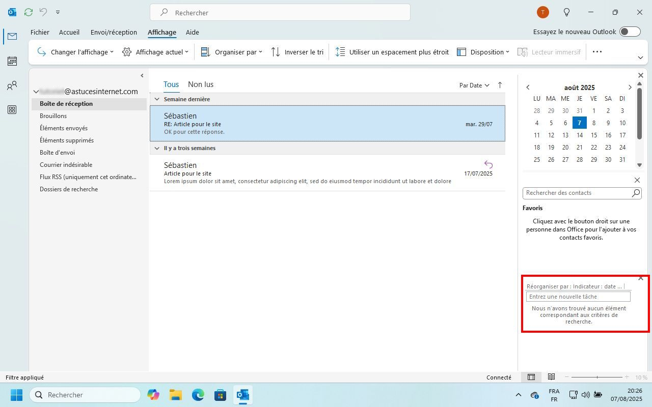This screenshot has width=652, height=407.
Task: Click the Undo arrow in the title bar
Action: tap(43, 12)
